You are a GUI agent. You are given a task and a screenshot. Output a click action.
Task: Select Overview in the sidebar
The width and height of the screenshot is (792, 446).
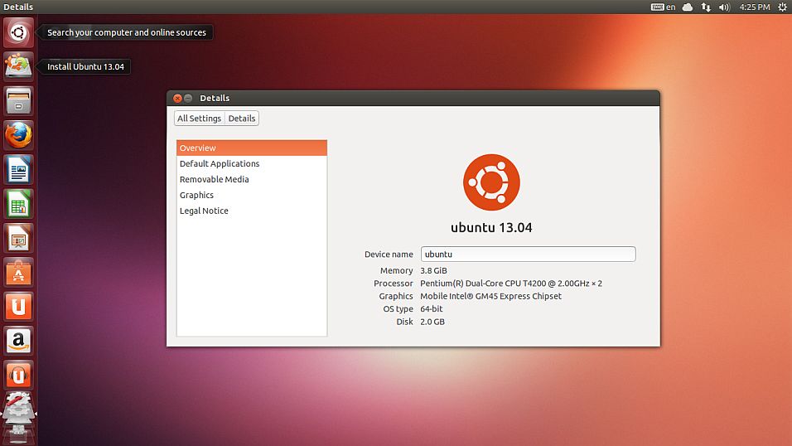252,148
